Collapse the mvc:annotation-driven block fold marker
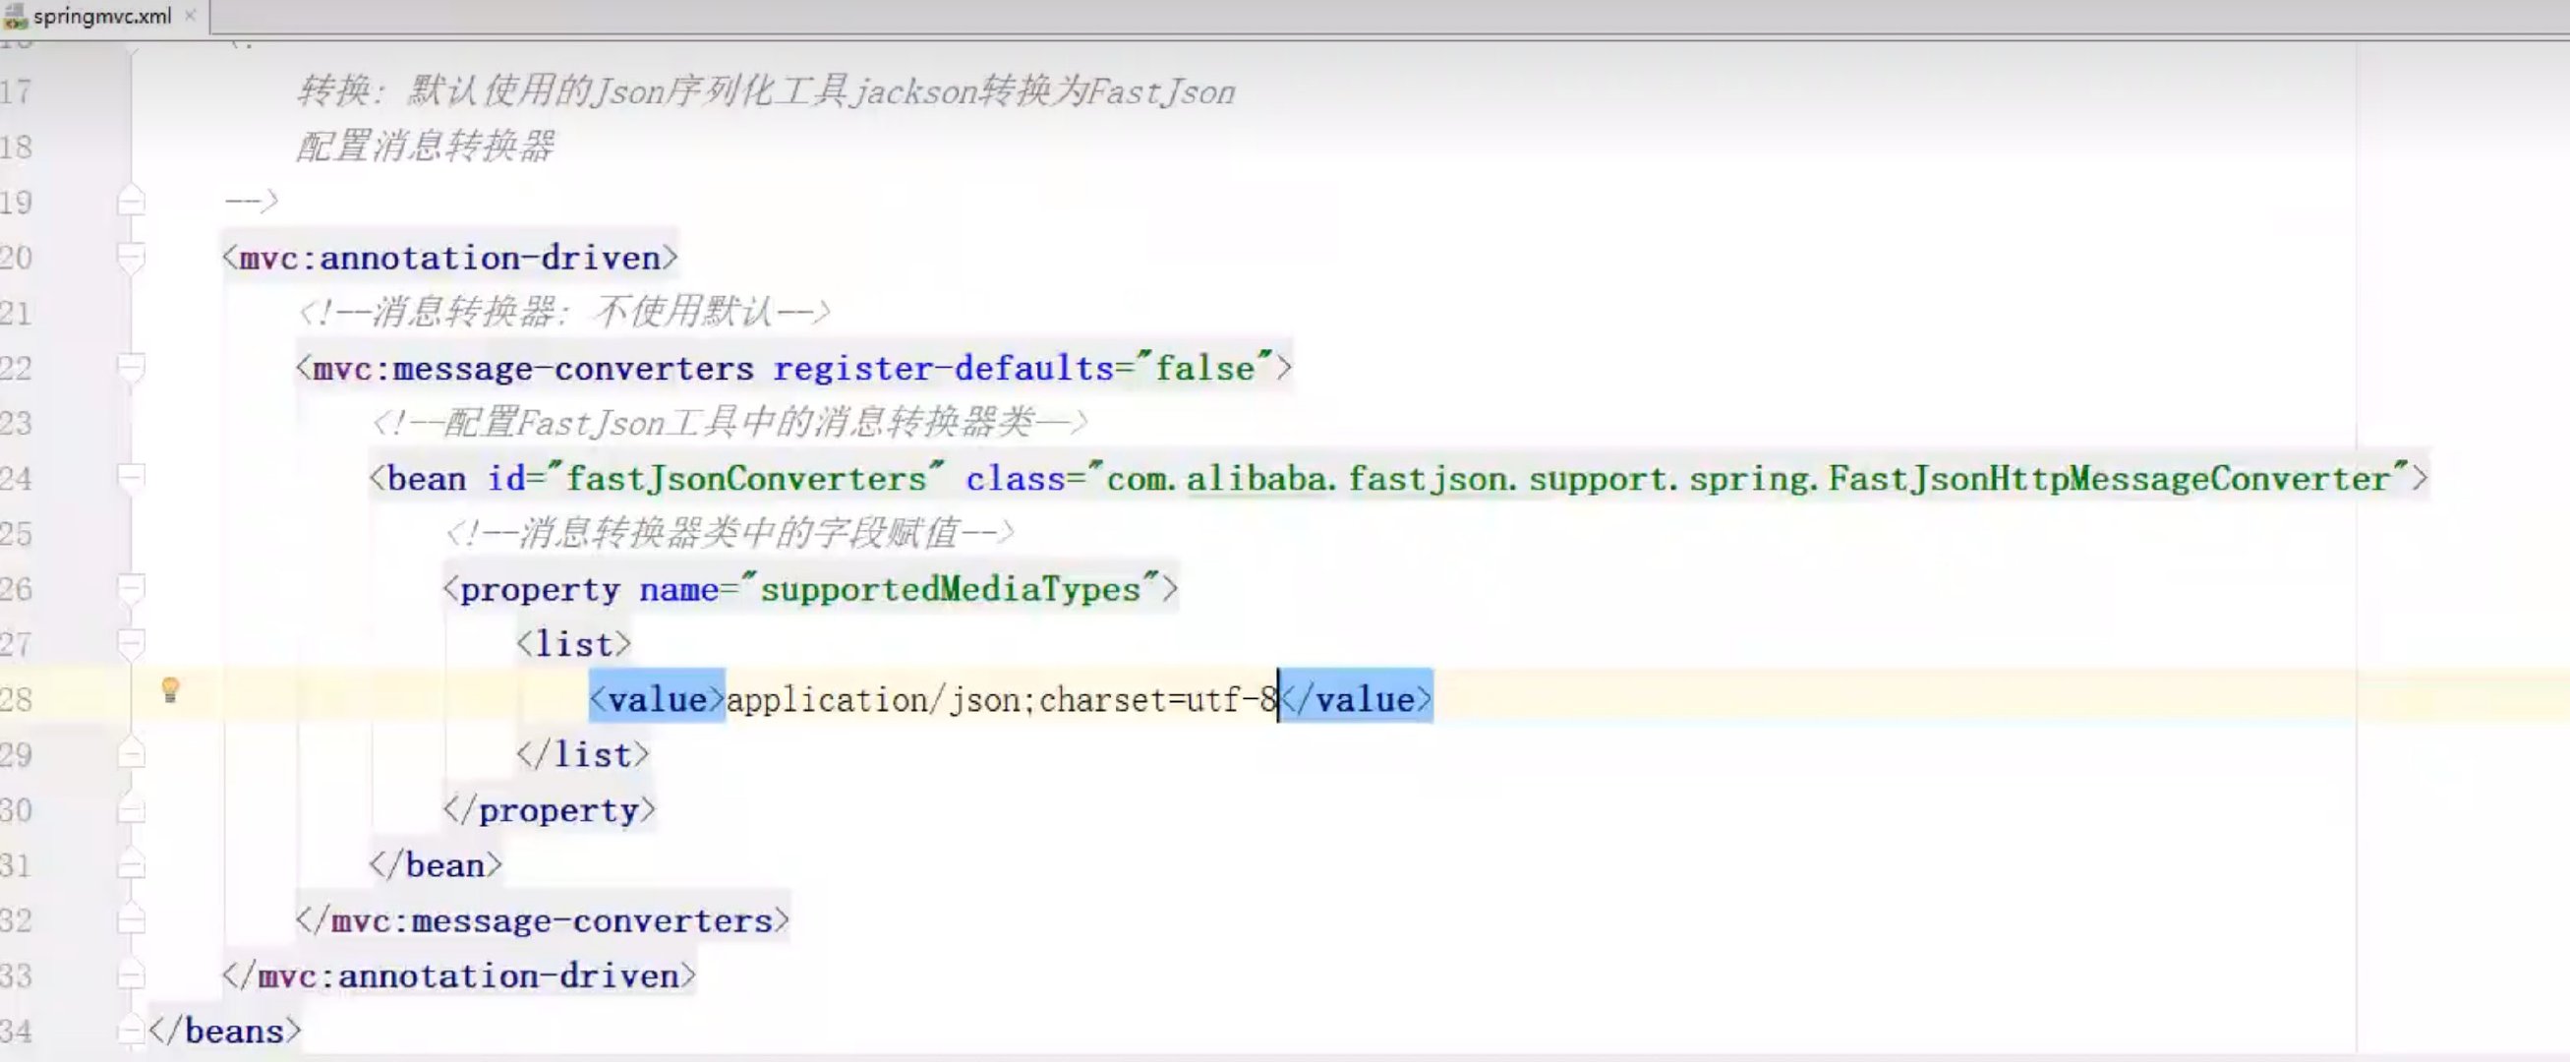 pos(130,257)
